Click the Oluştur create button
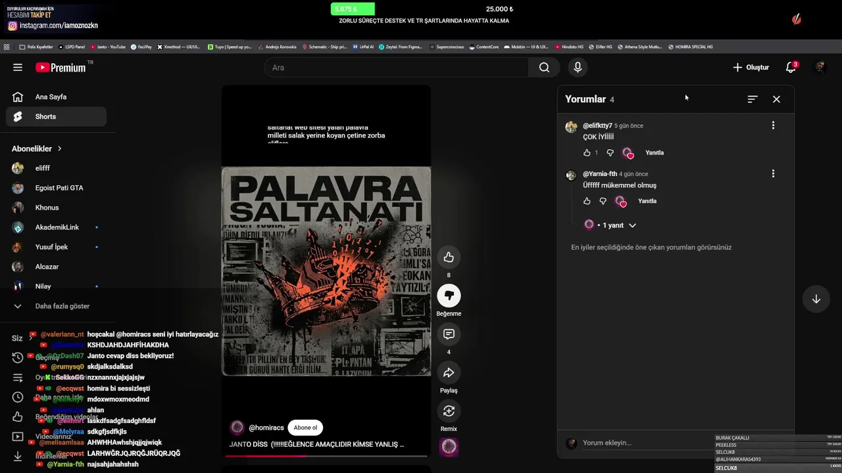842x473 pixels. (x=751, y=68)
